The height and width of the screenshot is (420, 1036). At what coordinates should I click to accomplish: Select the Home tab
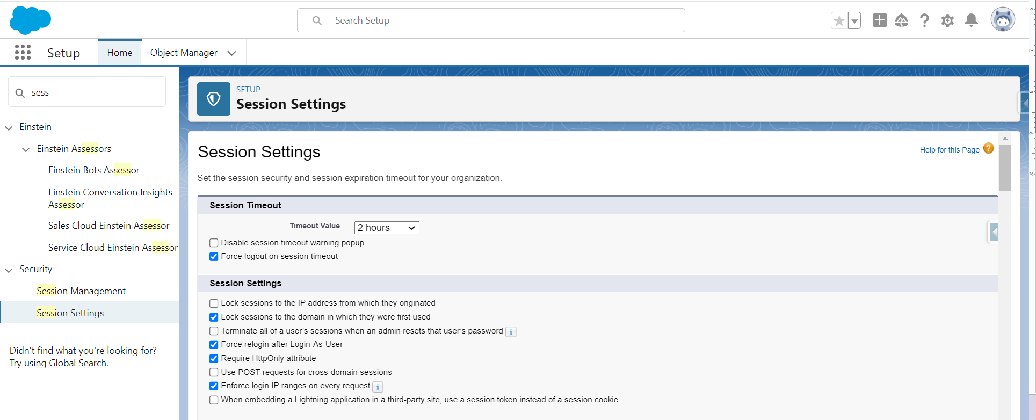[x=119, y=53]
